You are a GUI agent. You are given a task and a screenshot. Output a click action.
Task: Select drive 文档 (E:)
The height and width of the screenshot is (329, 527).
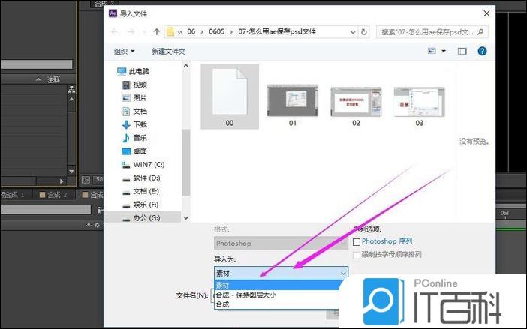(x=140, y=191)
